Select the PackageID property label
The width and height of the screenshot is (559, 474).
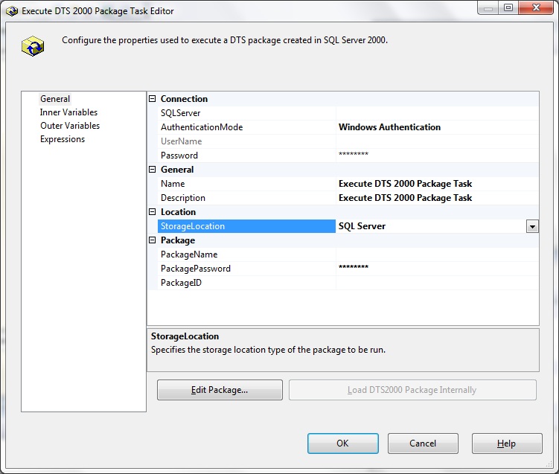click(181, 283)
